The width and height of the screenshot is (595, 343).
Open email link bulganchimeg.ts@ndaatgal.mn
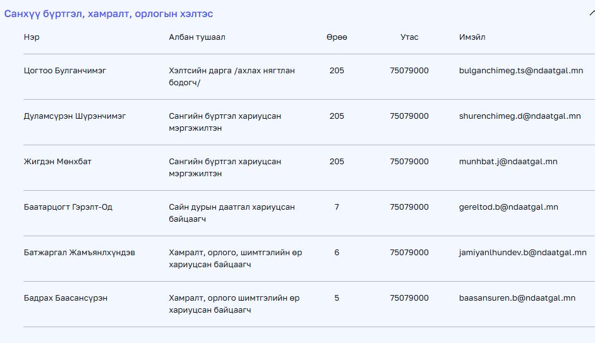tap(521, 71)
